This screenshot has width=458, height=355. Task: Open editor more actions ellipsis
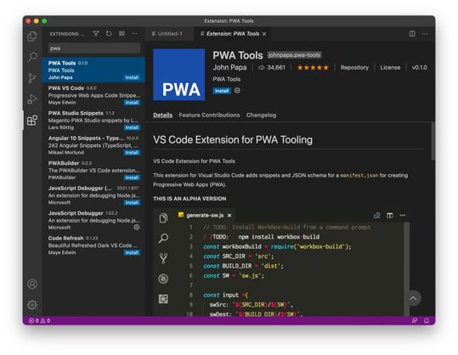tap(425, 34)
